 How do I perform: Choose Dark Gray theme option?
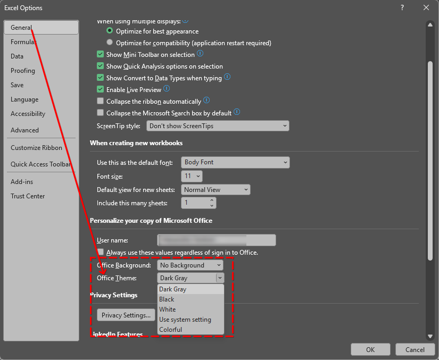tap(190, 289)
